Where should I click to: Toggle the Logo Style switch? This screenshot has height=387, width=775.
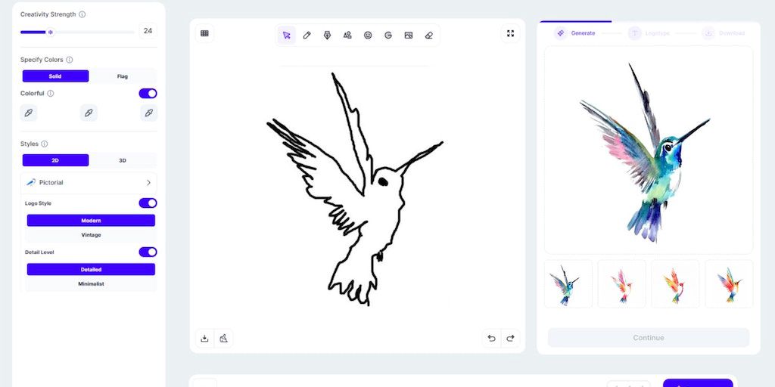coord(148,203)
